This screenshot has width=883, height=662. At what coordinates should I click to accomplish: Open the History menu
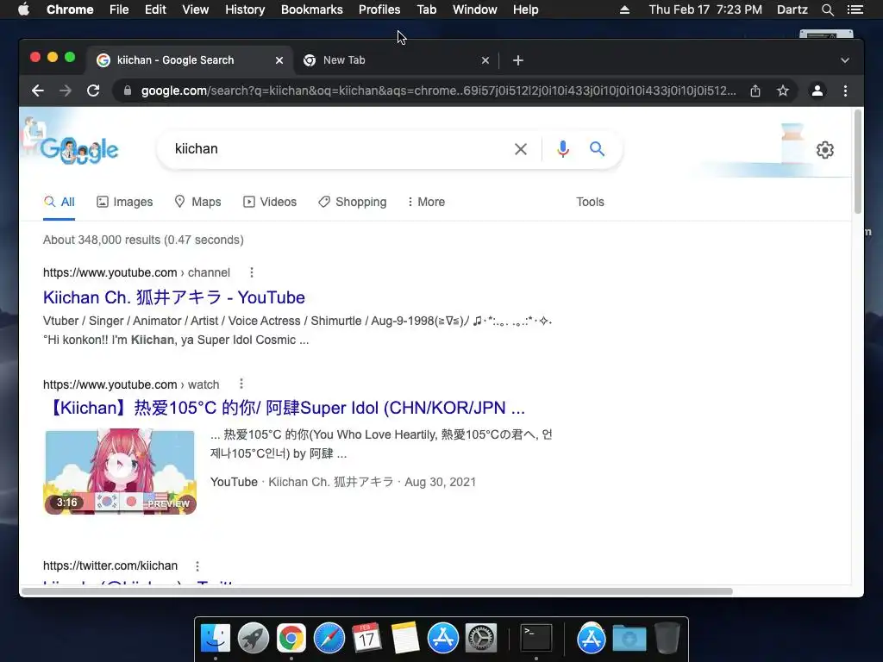[x=245, y=9]
